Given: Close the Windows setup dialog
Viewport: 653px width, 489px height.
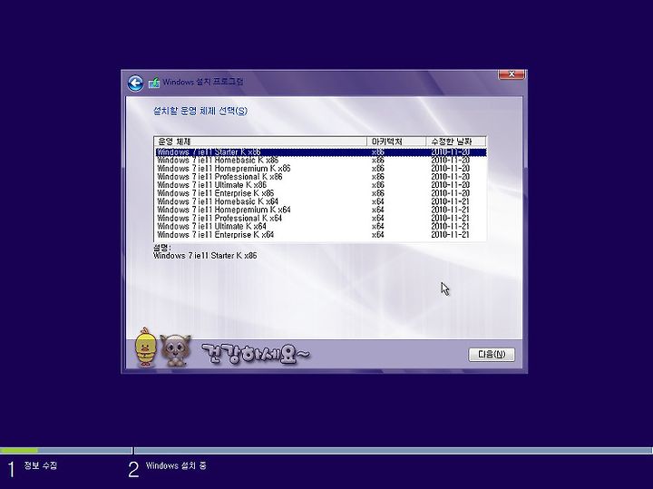Looking at the screenshot, I should tap(512, 74).
